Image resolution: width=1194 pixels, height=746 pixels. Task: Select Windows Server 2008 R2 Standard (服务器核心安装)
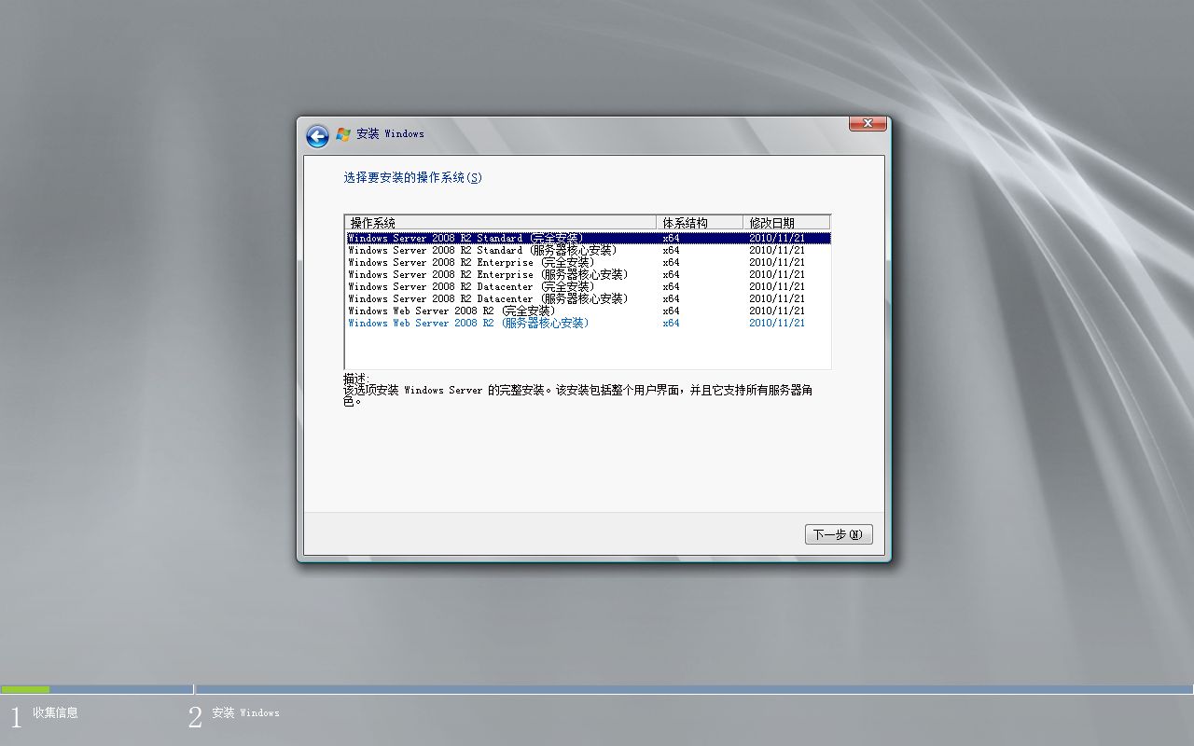tap(588, 250)
